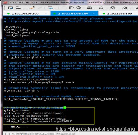138x135 pixels.
Task: Click the join_buffer_size = 128M comment
Action: coord(32,71)
